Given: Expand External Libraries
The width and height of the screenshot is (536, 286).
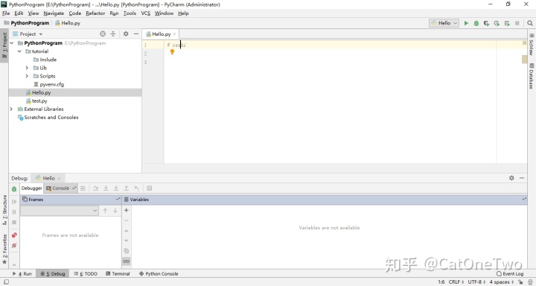Looking at the screenshot, I should [x=11, y=109].
